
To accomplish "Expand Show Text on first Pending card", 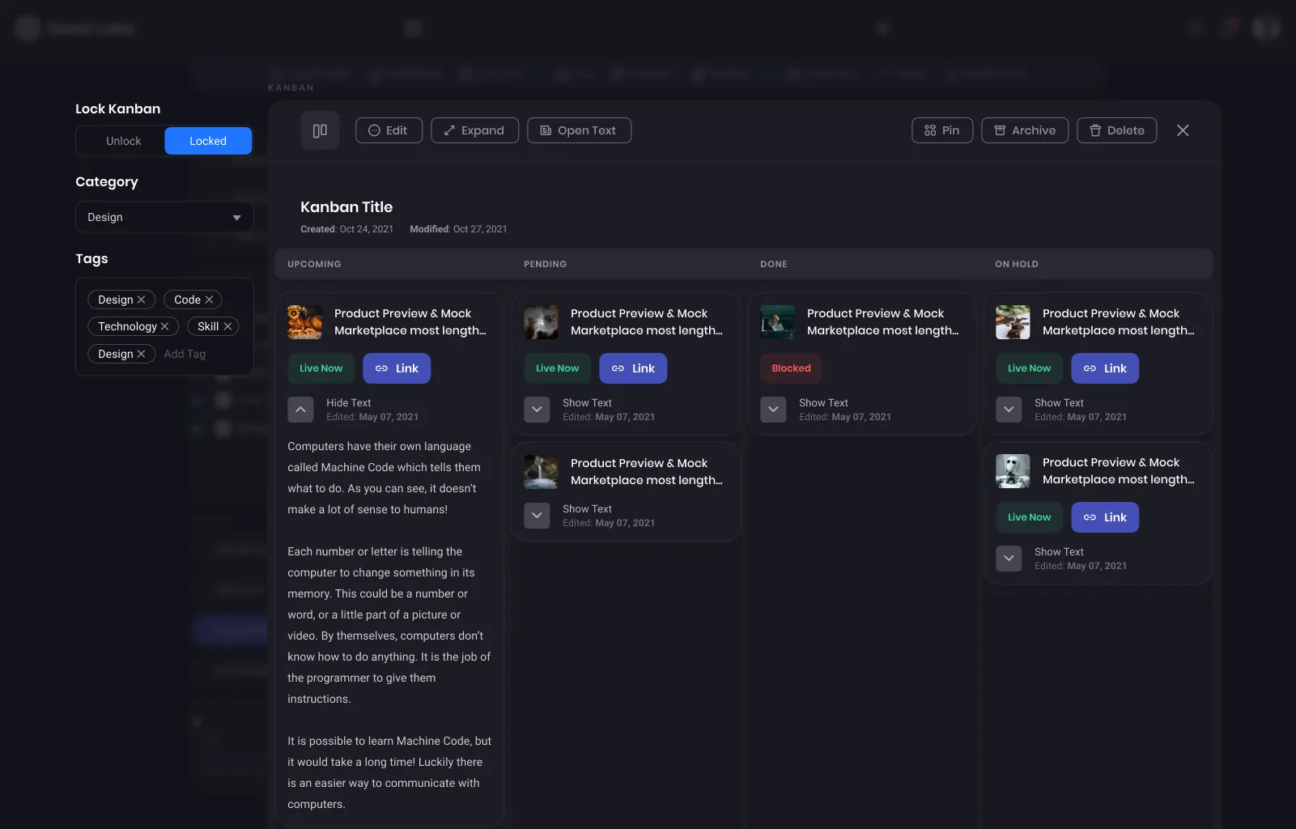I will [x=537, y=410].
